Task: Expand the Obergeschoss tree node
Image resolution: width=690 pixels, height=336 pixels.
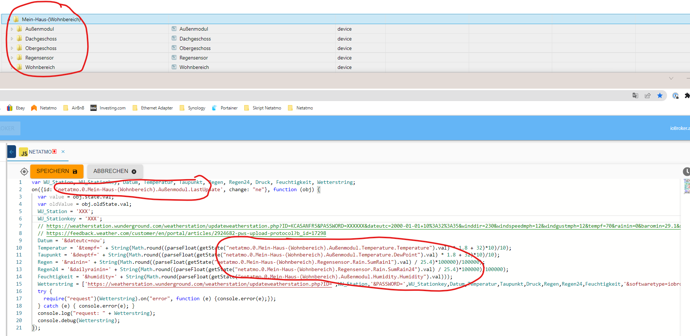Action: [x=12, y=48]
